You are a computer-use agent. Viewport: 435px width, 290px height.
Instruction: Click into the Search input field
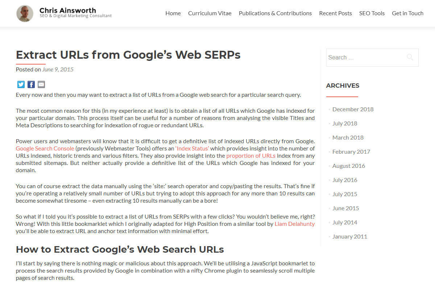coord(366,57)
